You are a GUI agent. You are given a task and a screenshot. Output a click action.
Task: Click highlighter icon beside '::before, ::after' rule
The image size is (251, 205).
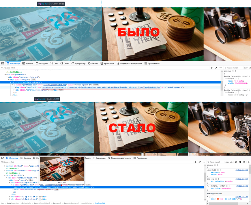pos(227,186)
